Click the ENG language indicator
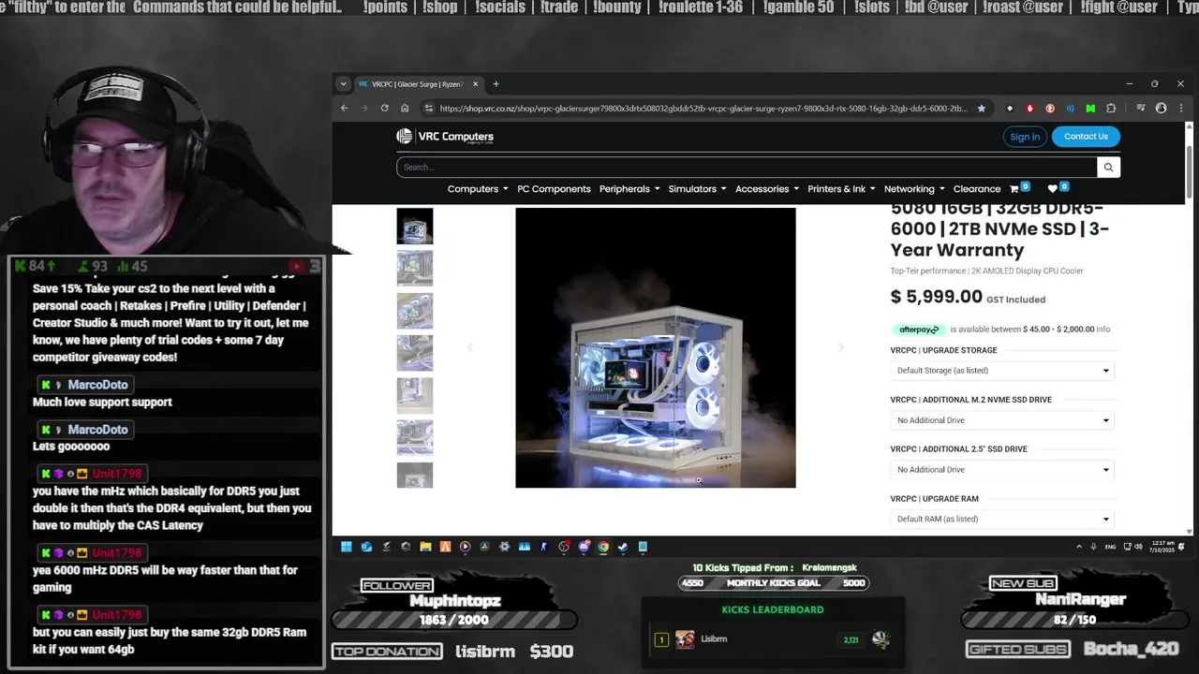 click(x=1111, y=547)
